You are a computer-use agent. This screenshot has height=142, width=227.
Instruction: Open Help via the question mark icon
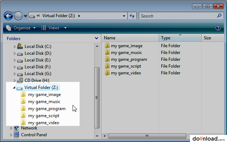(218, 28)
